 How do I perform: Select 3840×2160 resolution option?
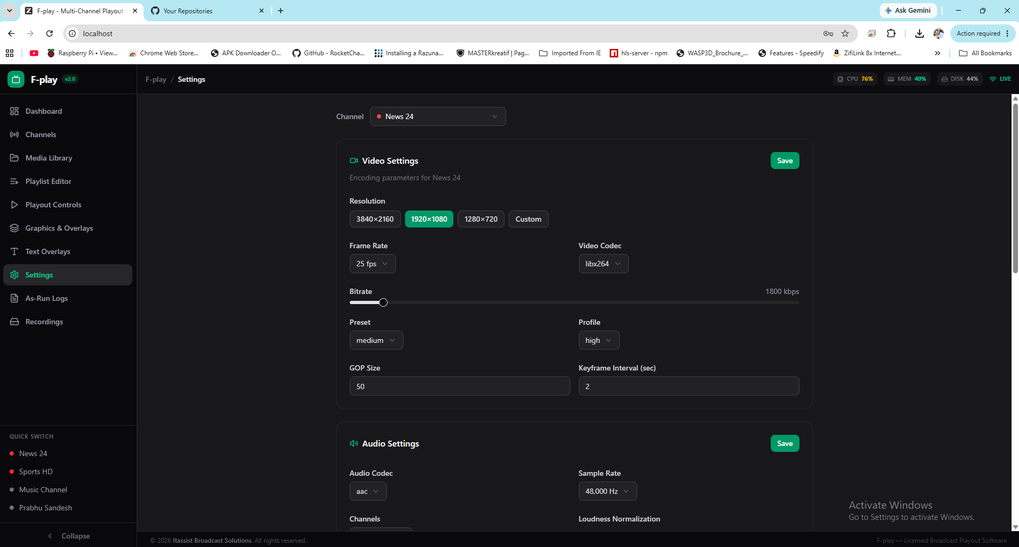click(x=375, y=219)
